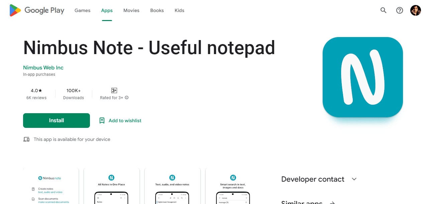Switch to the Movies tab
427x204 pixels.
131,10
